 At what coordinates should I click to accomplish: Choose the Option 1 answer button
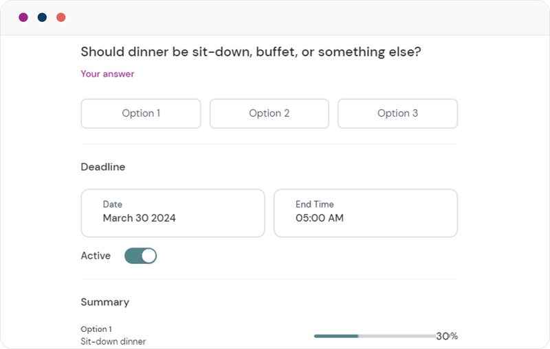pos(141,114)
